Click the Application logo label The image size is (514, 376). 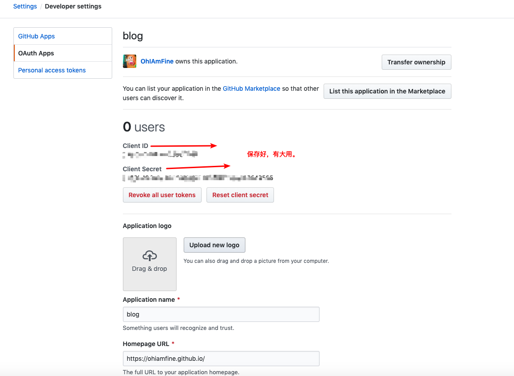(147, 226)
